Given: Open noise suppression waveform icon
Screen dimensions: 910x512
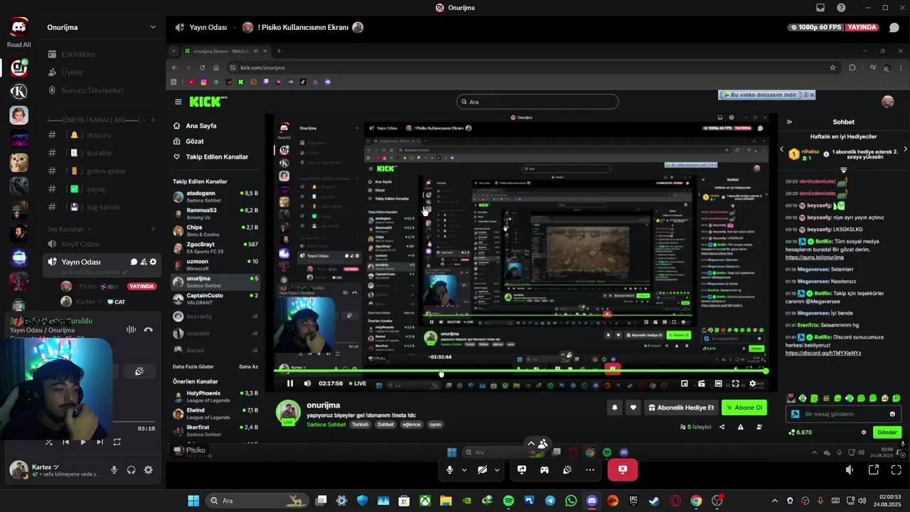Looking at the screenshot, I should [131, 329].
